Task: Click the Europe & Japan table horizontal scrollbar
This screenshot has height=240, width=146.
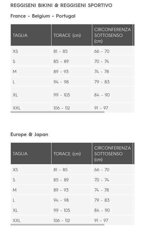Action: pos(58,225)
